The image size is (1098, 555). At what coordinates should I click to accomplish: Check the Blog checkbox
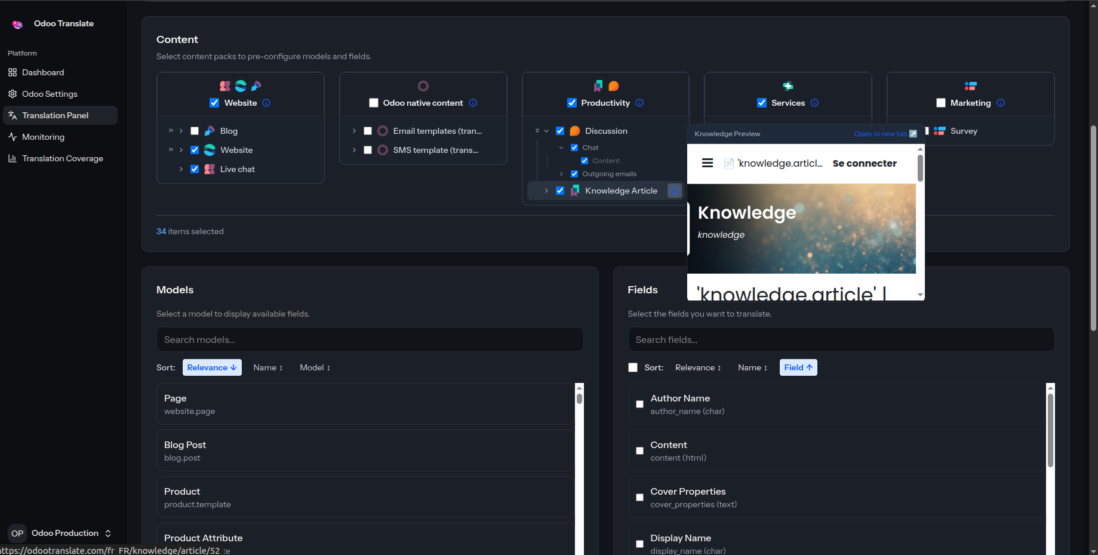coord(195,131)
